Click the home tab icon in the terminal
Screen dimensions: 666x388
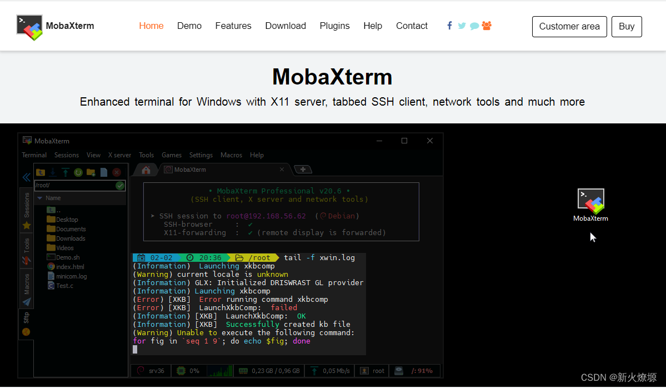[x=146, y=170]
